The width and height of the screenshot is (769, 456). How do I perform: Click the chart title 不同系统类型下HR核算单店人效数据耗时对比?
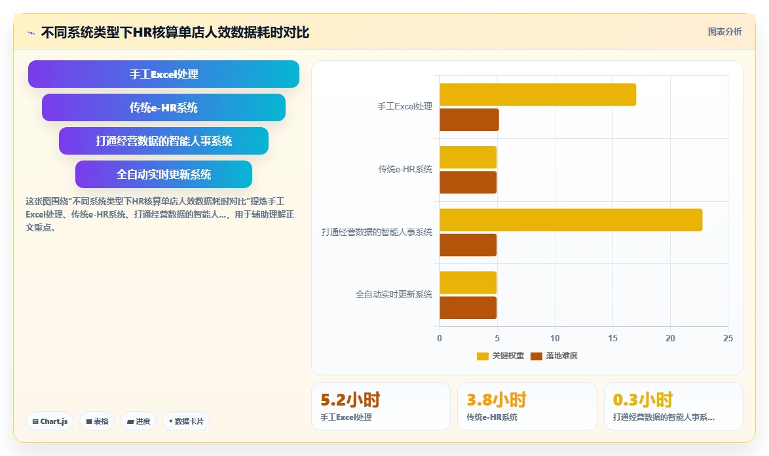(175, 33)
